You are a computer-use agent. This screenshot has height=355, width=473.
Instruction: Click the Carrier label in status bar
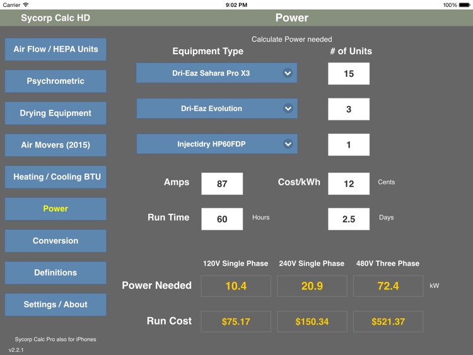(11, 5)
